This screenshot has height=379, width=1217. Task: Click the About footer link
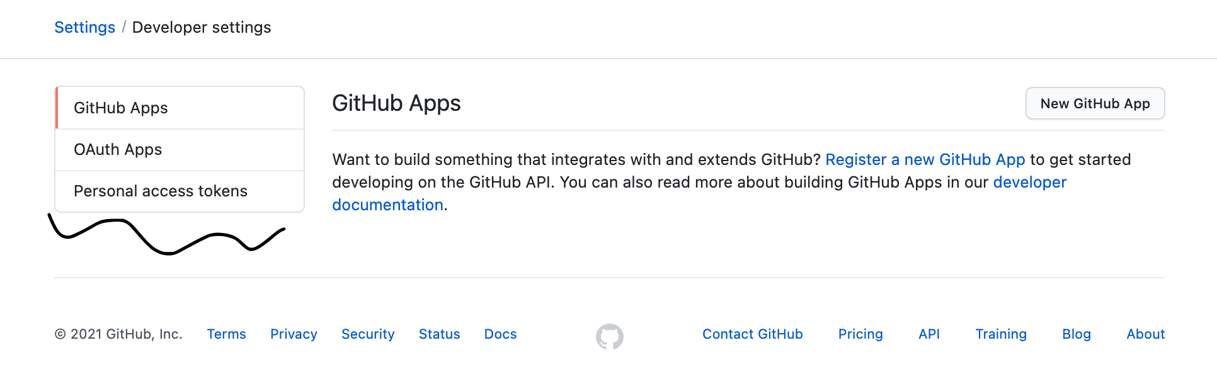(x=1145, y=334)
